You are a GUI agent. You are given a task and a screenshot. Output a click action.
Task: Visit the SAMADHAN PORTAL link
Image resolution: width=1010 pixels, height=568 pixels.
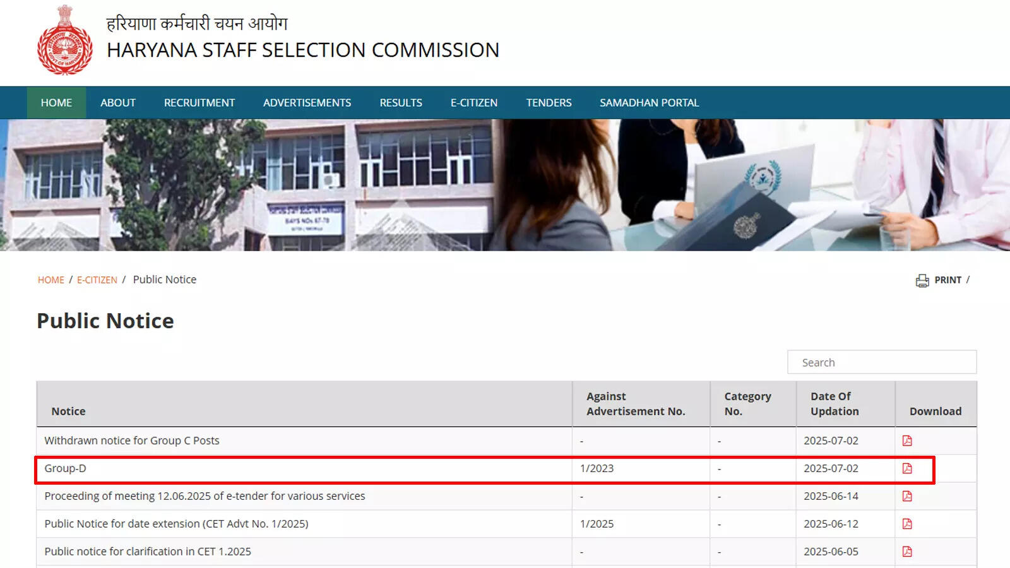coord(649,103)
